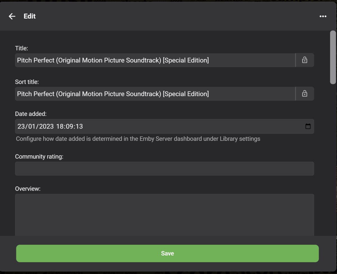The image size is (337, 274).
Task: Select the empty Community rating field
Action: pos(164,169)
